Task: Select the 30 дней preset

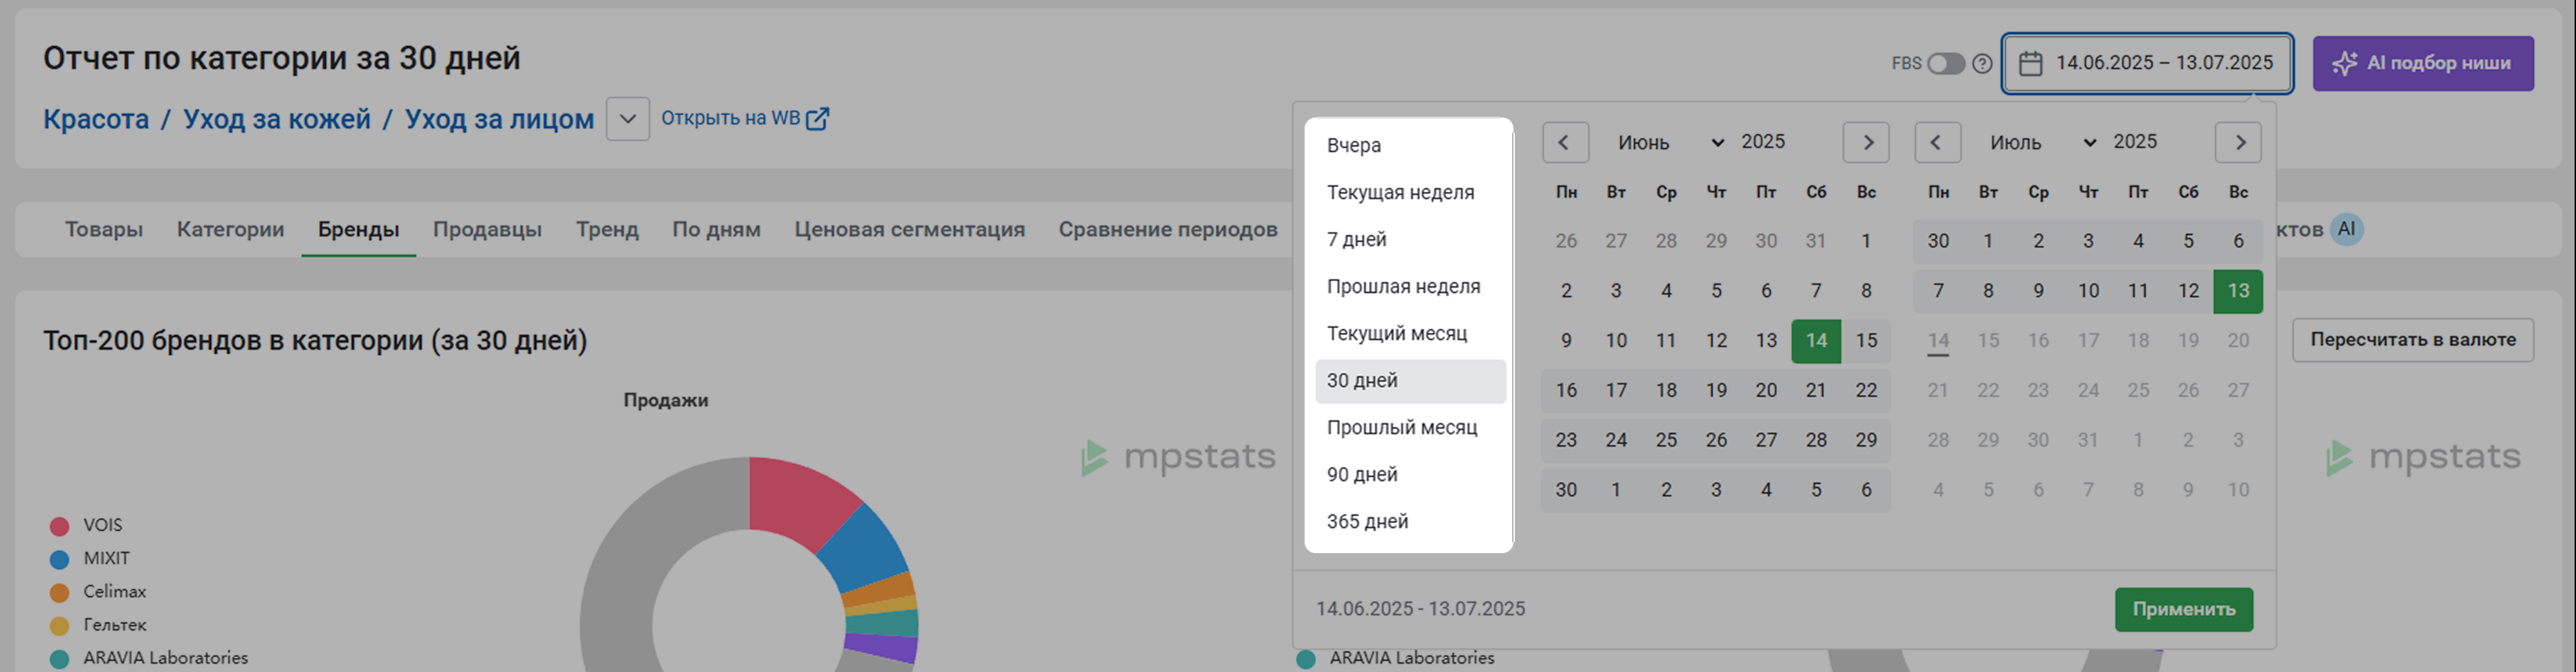Action: coord(1410,381)
